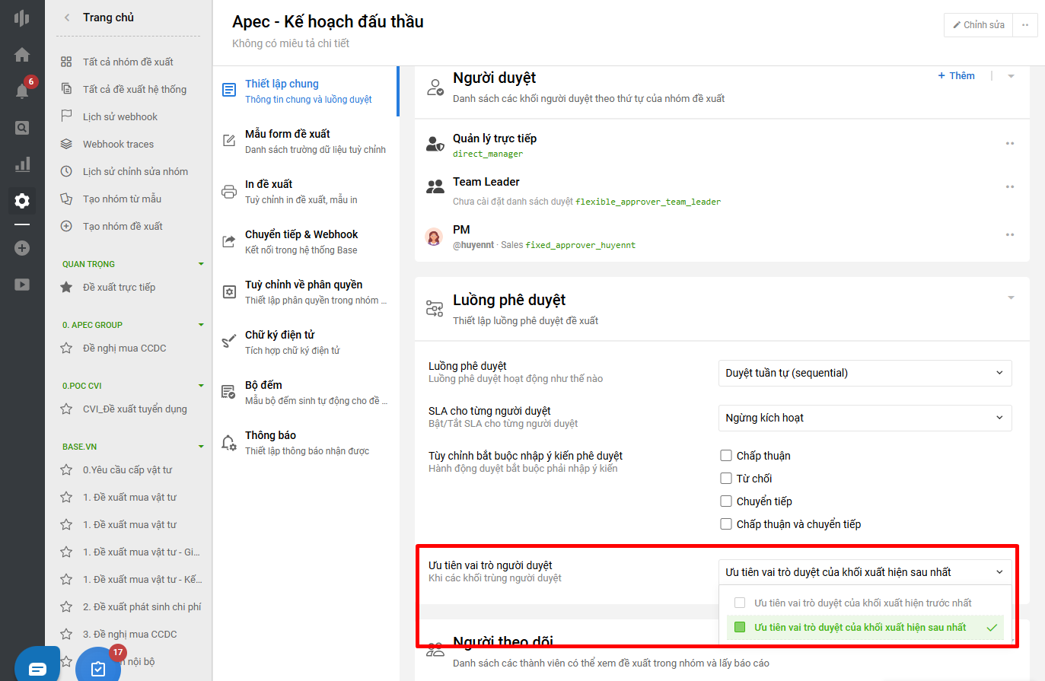Open options dots for Team Leader approver
This screenshot has width=1045, height=681.
[x=1010, y=186]
